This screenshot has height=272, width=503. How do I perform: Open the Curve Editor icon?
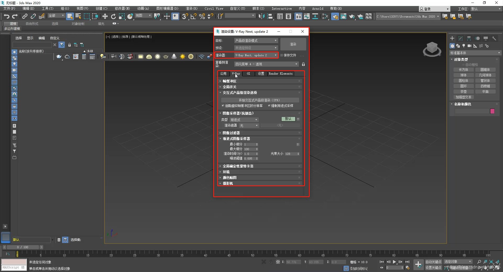coord(307,16)
